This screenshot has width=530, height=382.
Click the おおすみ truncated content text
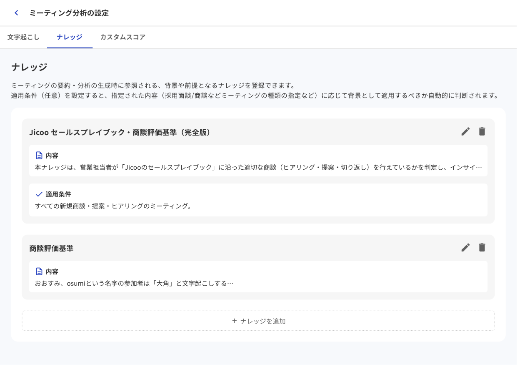134,283
